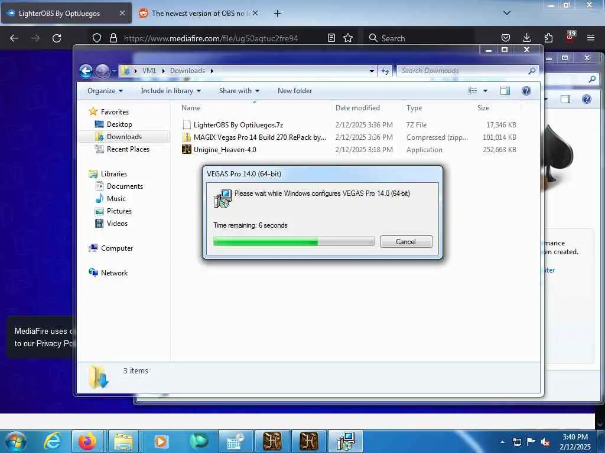Cancel the VEGAS Pro installation

click(x=406, y=241)
